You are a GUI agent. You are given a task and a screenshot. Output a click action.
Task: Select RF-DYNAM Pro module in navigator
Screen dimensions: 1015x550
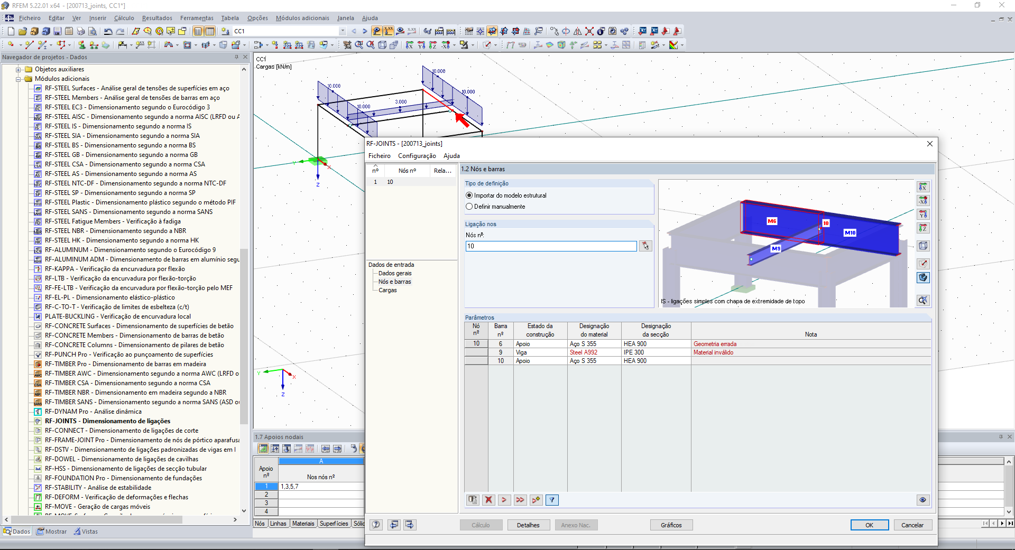pos(93,412)
